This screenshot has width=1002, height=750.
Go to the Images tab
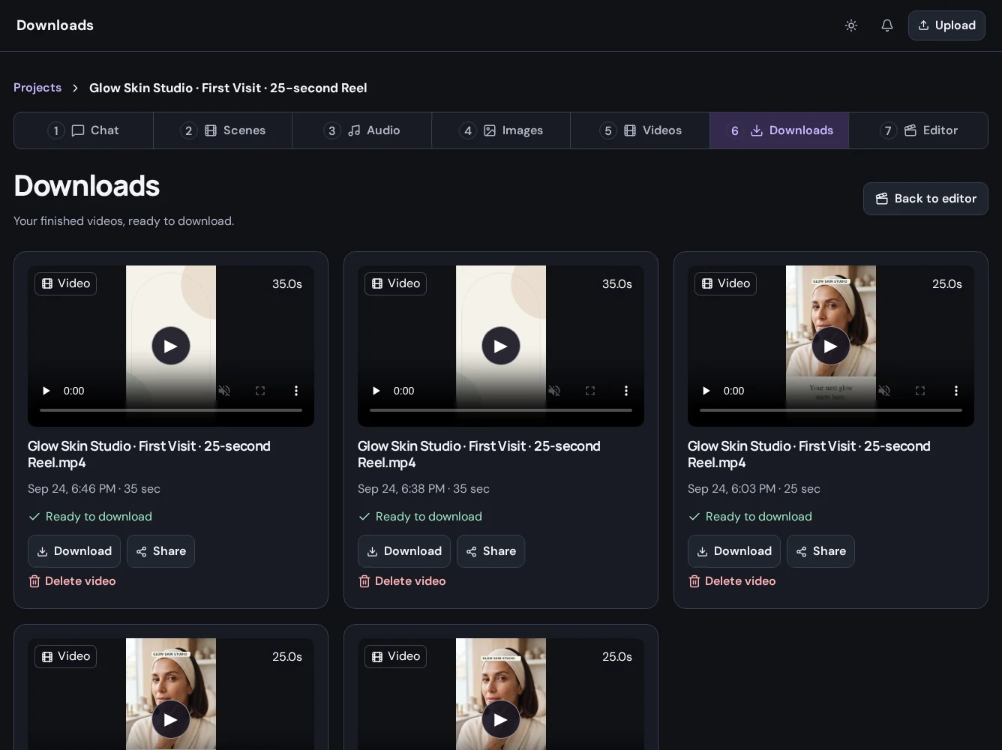(501, 130)
